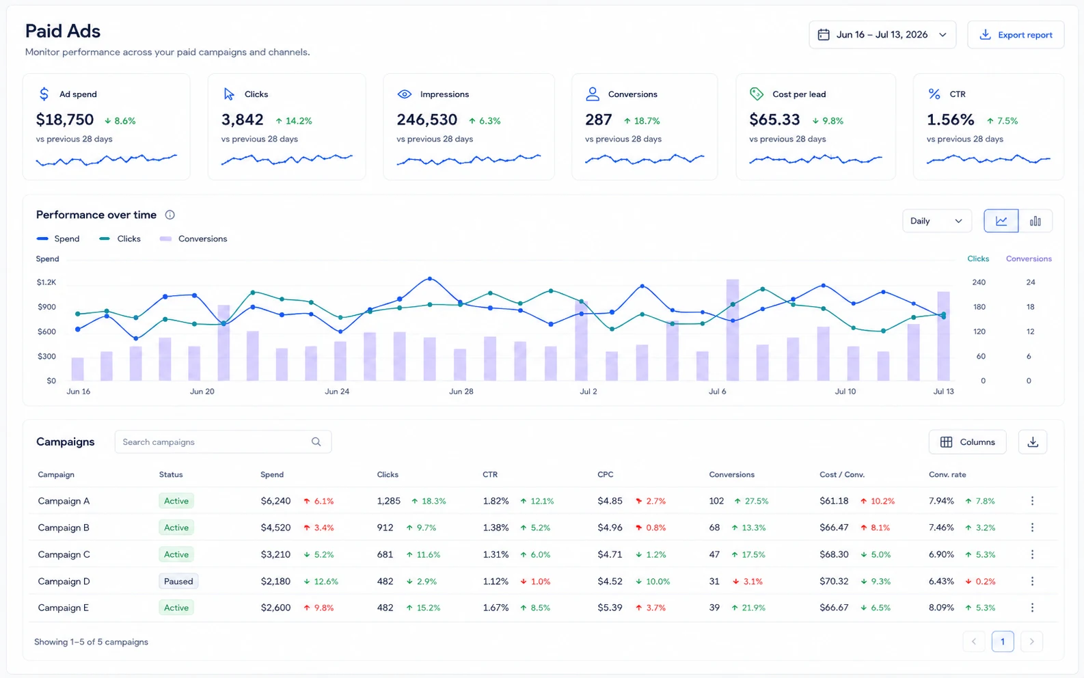Click the tag Cost per lead icon

coord(757,94)
